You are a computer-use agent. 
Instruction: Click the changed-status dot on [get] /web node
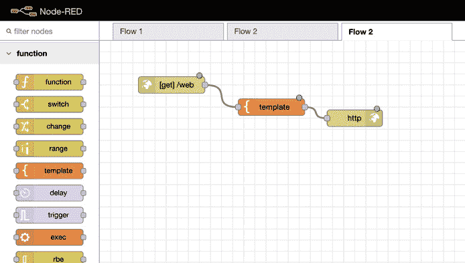coord(200,76)
